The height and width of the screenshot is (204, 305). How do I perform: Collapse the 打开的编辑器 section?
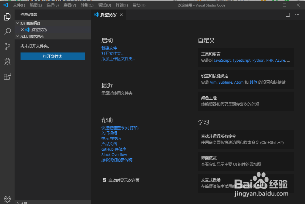31,23
